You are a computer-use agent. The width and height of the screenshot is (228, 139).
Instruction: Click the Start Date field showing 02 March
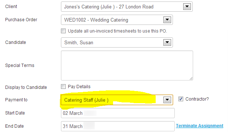click(x=118, y=113)
